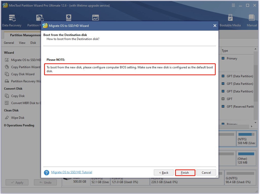Image resolution: width=260 pixels, height=194 pixels.
Task: Choose Wipe Disk under Clean Disk
Action: pyautogui.click(x=18, y=118)
